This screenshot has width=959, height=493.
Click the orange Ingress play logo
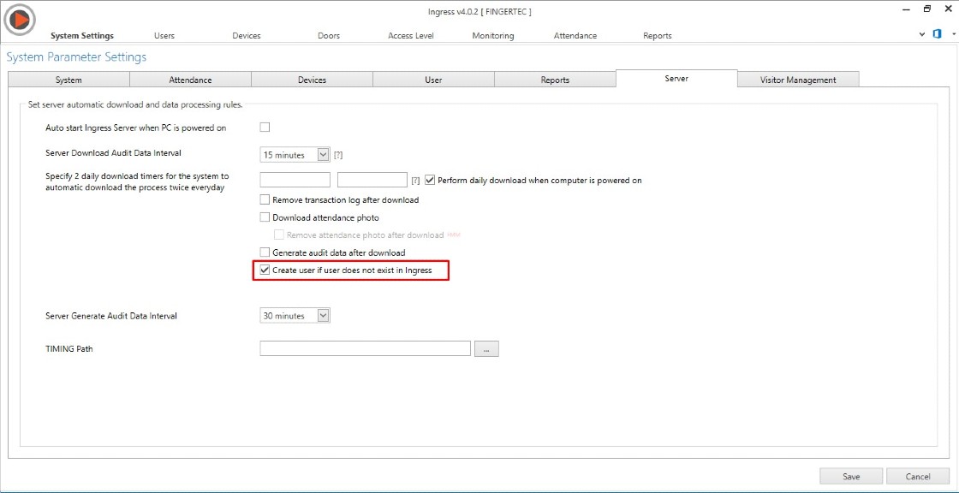coord(18,21)
